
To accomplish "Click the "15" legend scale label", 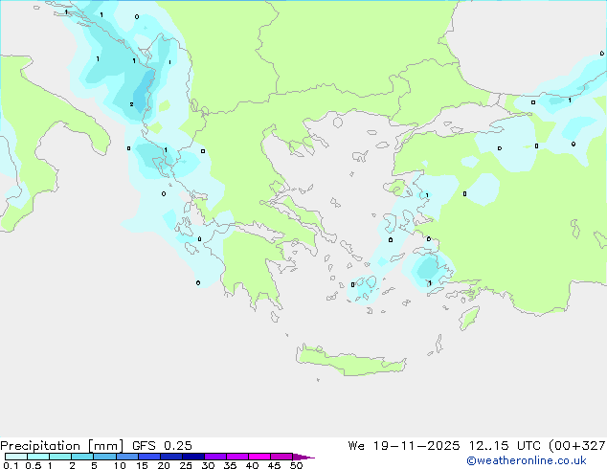I will (x=142, y=465).
